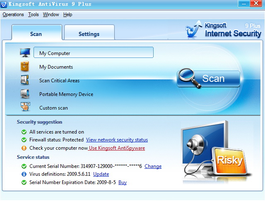Click the Portable Memory Device icon
This screenshot has height=201, width=265.
pyautogui.click(x=25, y=93)
